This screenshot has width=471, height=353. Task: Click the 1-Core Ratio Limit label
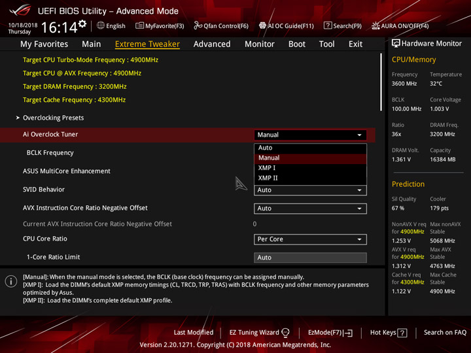pyautogui.click(x=53, y=257)
